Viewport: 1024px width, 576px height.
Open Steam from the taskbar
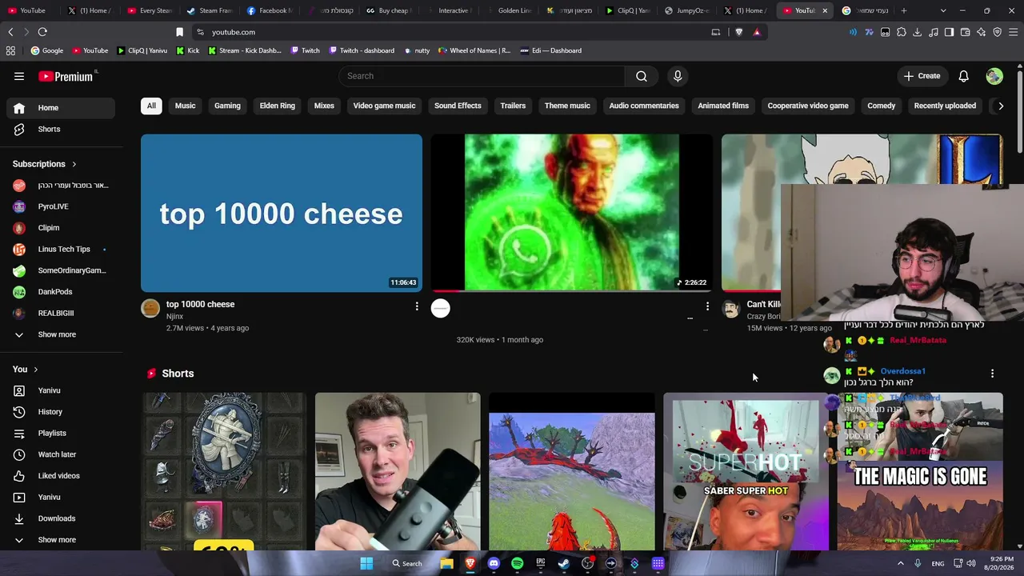(x=564, y=563)
